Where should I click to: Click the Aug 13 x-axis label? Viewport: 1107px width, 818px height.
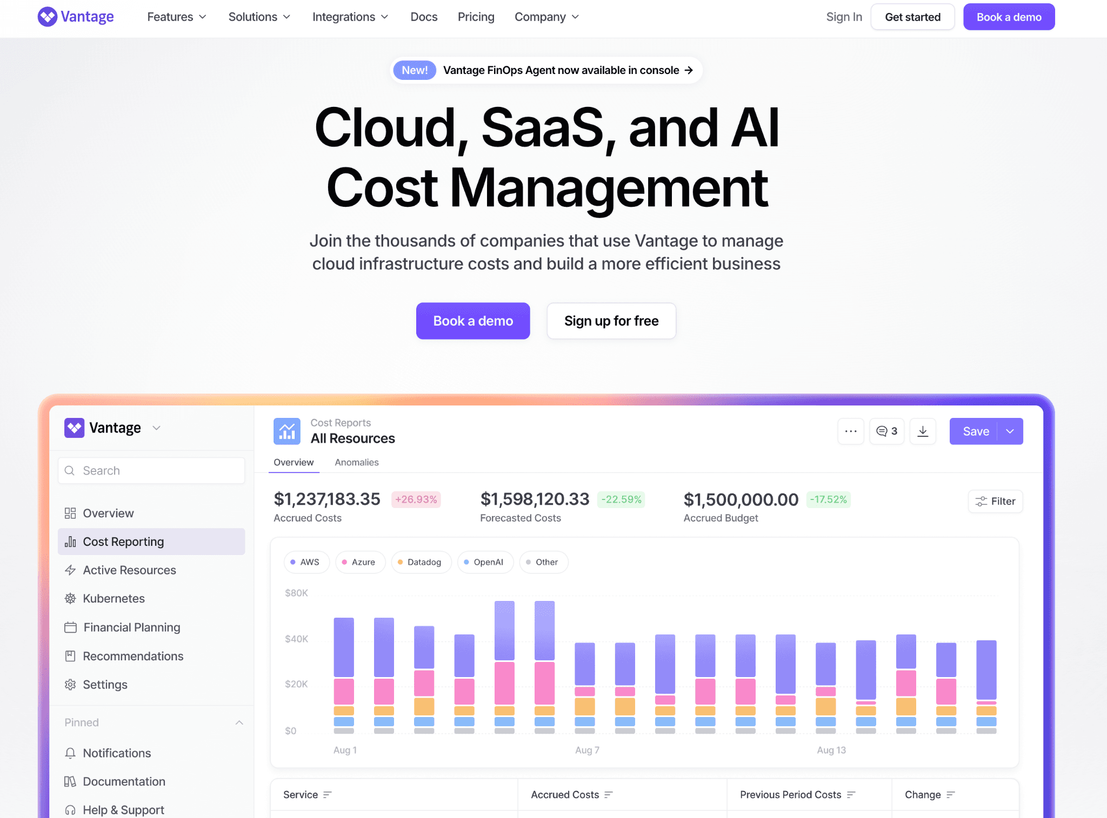pos(831,750)
